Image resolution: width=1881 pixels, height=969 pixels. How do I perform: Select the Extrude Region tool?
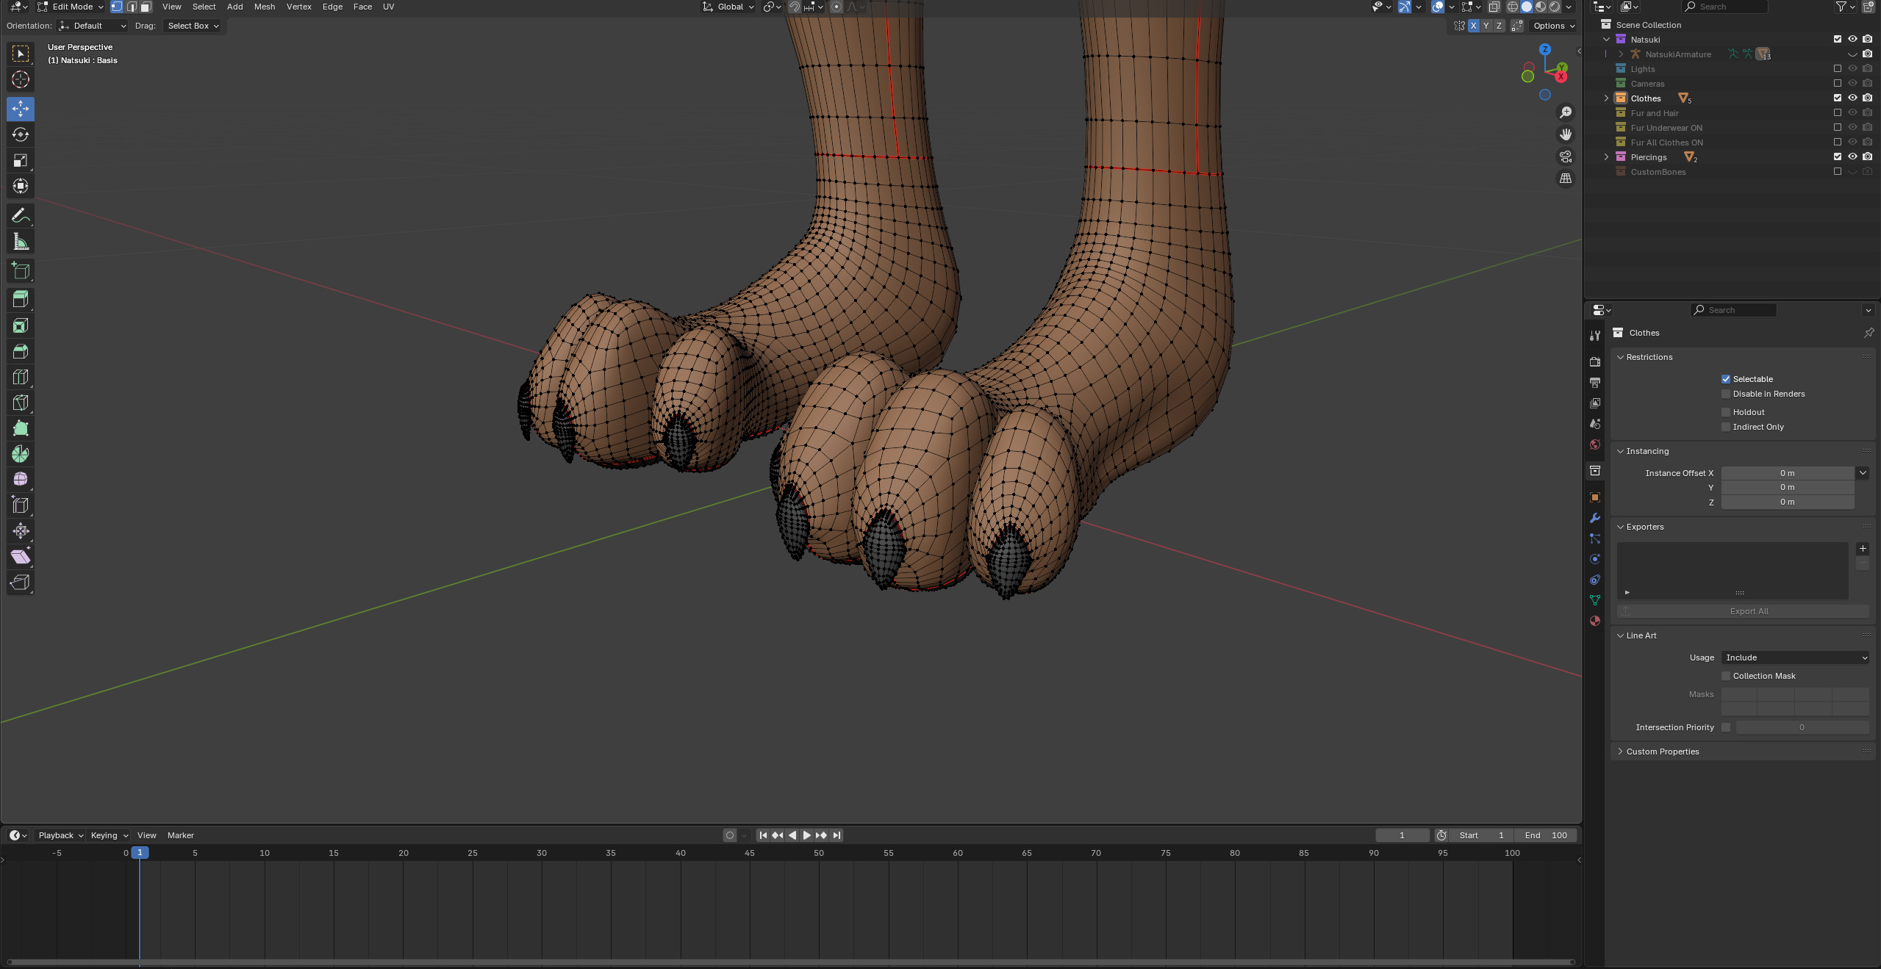tap(21, 299)
